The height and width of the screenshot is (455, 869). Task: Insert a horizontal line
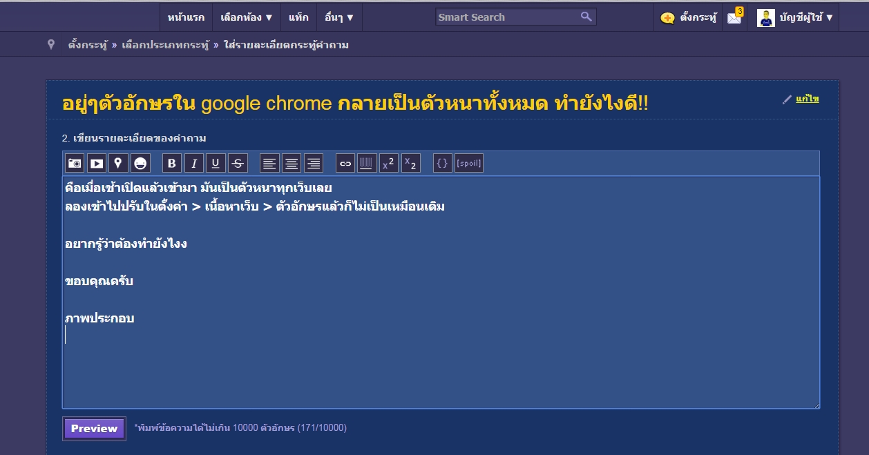(x=366, y=163)
